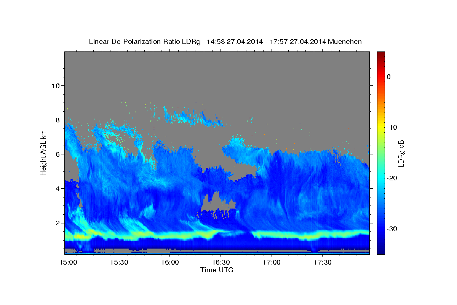Click the colorbar value -10
457x305 pixels.
pyautogui.click(x=392, y=127)
